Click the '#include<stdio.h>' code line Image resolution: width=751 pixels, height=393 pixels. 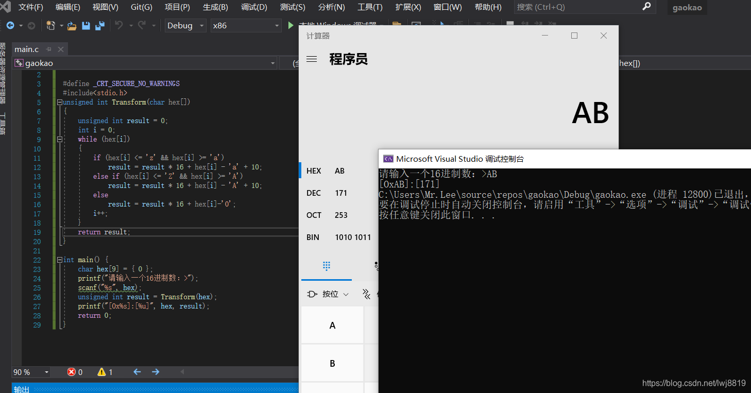tap(95, 93)
